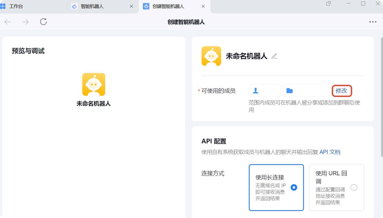
Task: Click the 连接方式 label
Action: pyautogui.click(x=213, y=173)
